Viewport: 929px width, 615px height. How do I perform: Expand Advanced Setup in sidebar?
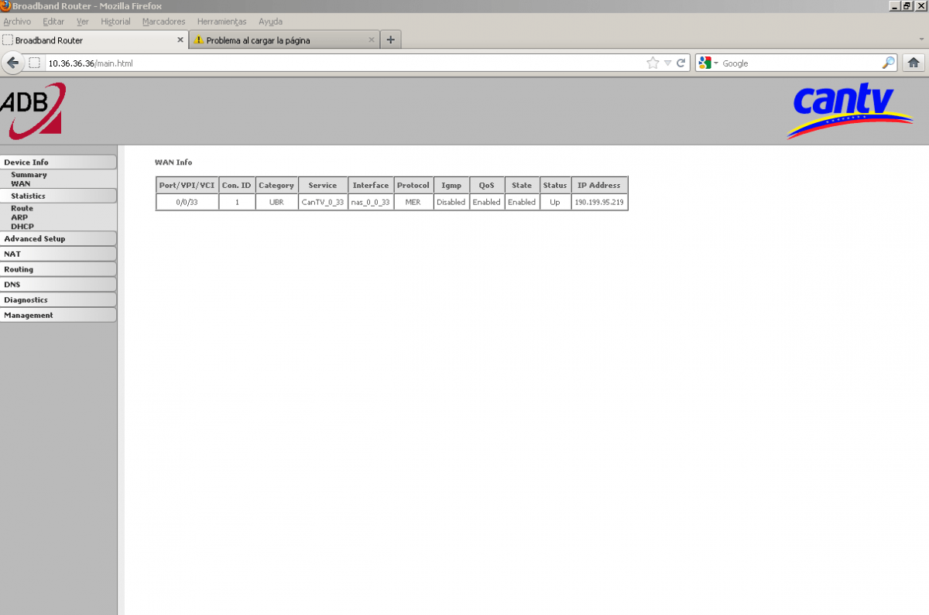[x=58, y=238]
